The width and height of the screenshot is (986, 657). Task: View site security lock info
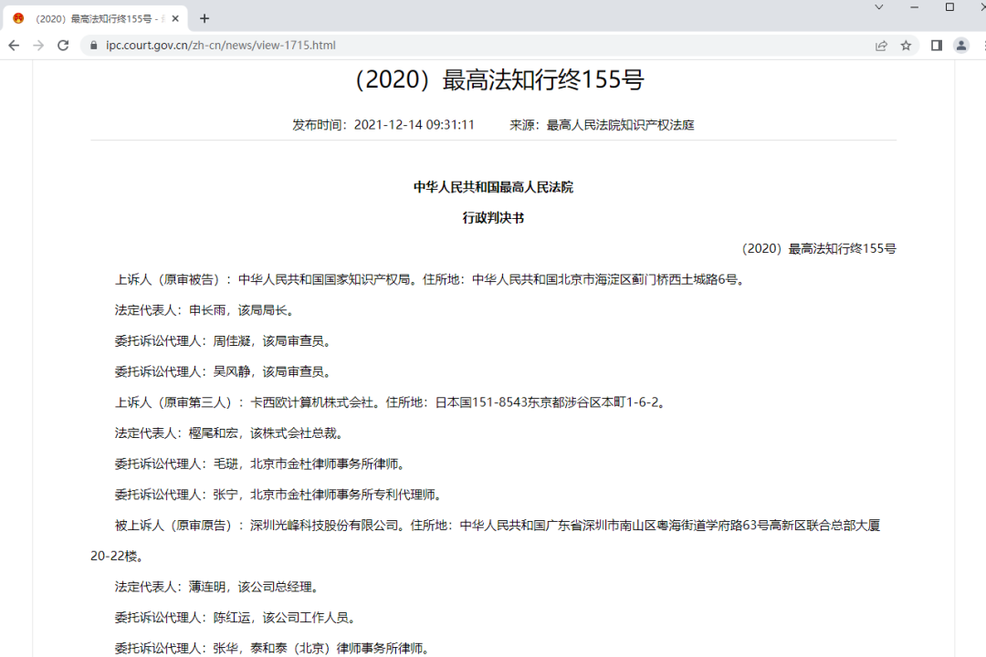coord(94,46)
